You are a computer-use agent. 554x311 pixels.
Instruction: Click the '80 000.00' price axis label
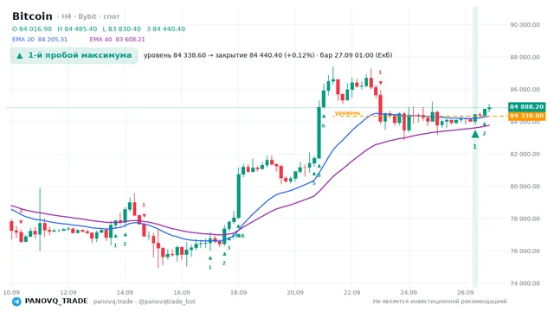tap(525, 187)
